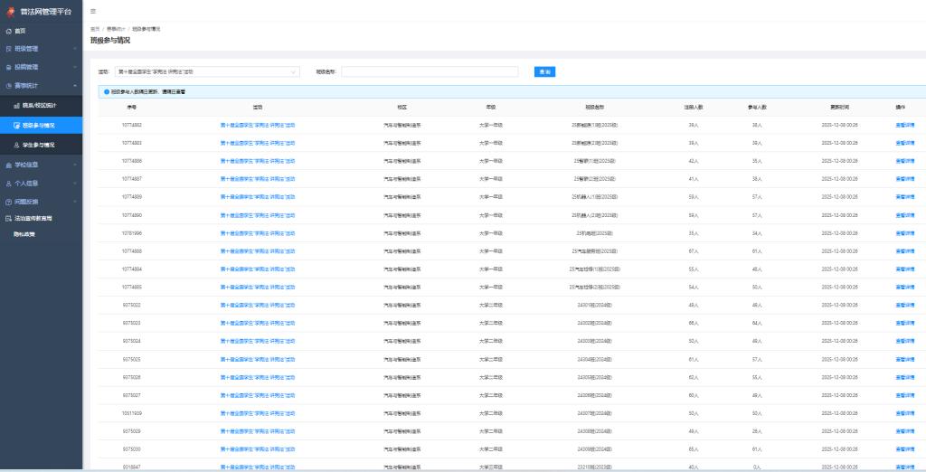The image size is (926, 472).
Task: Click the 班级参与情况 sidebar icon
Action: tap(16, 125)
